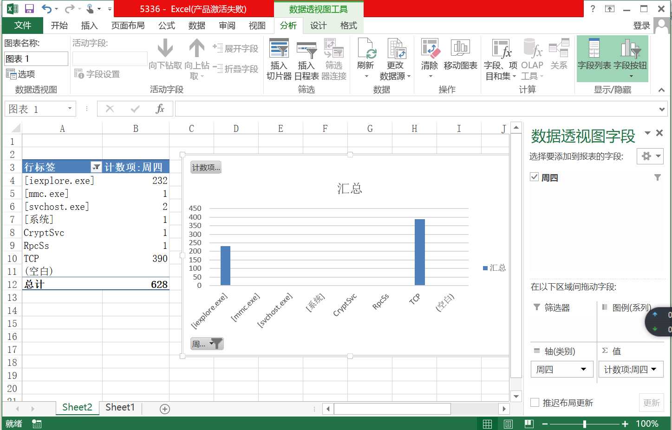The image size is (672, 430).
Task: Expand the formula bar
Action: (662, 109)
